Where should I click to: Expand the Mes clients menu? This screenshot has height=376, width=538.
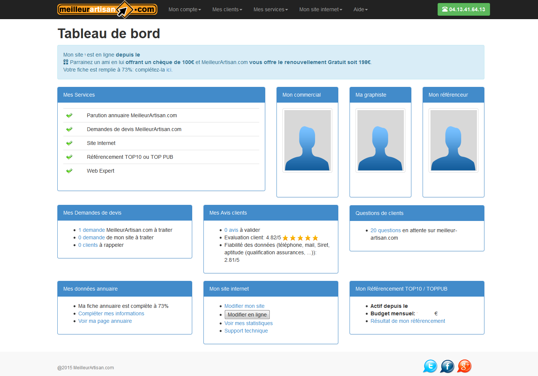pos(227,9)
